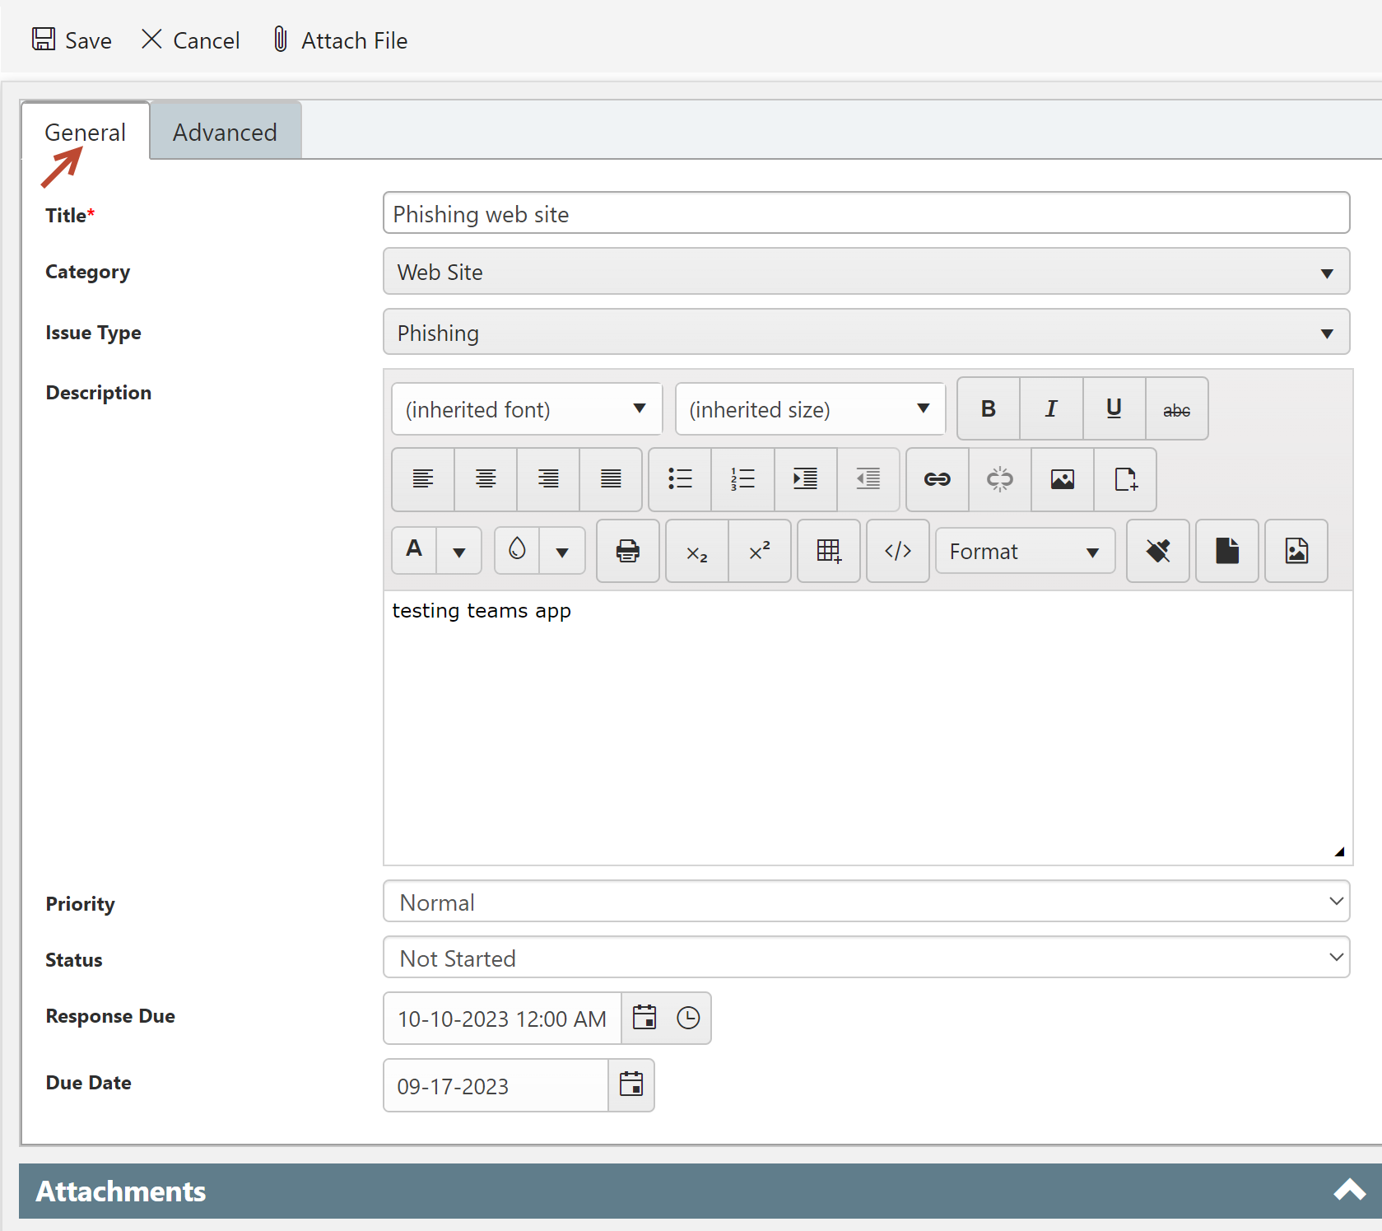Select the General tab
1382x1231 pixels.
click(x=85, y=132)
